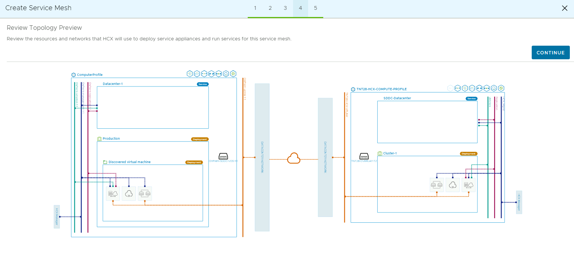Viewport: 574px width, 262px height.
Task: Click the Replication network label on TNT28 side
Action: pos(497,103)
